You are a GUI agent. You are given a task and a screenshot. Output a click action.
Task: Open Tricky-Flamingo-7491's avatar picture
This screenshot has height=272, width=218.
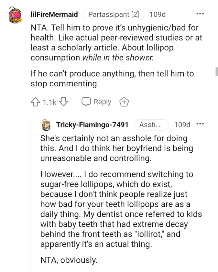46,125
